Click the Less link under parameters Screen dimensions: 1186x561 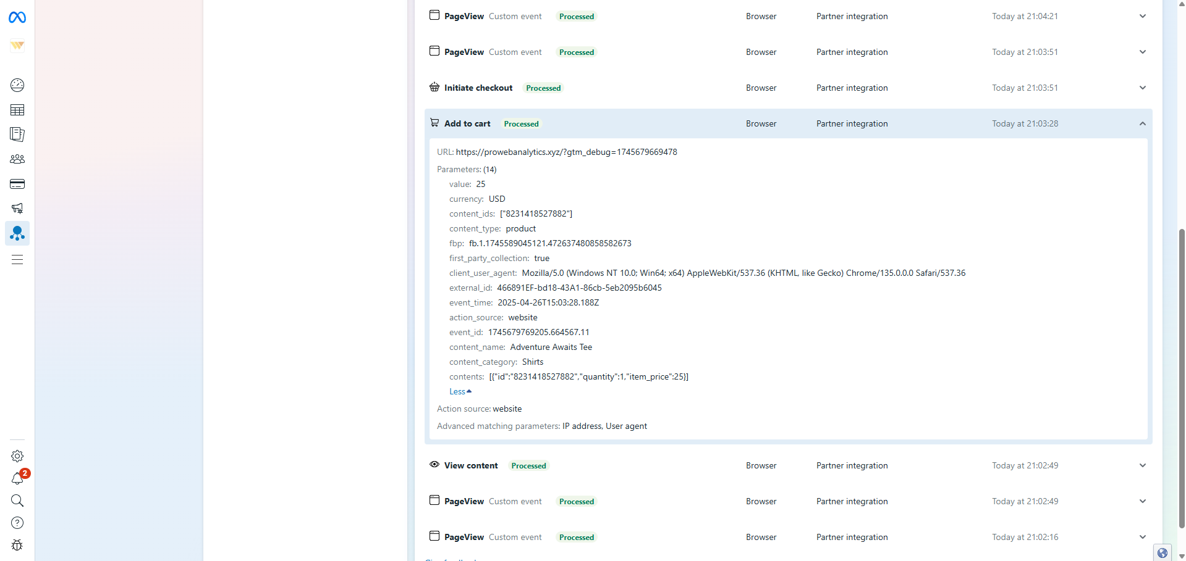[460, 392]
